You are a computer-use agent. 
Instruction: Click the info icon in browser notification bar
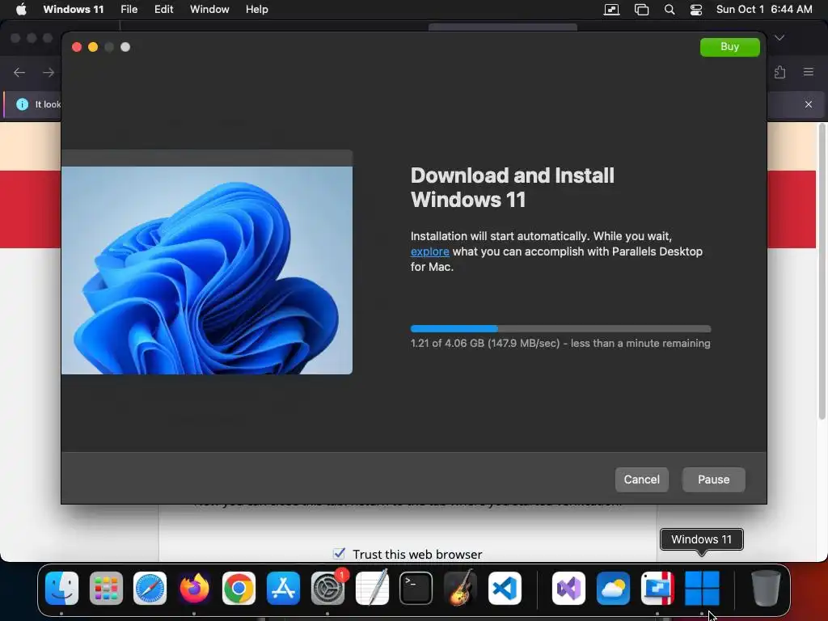click(22, 104)
